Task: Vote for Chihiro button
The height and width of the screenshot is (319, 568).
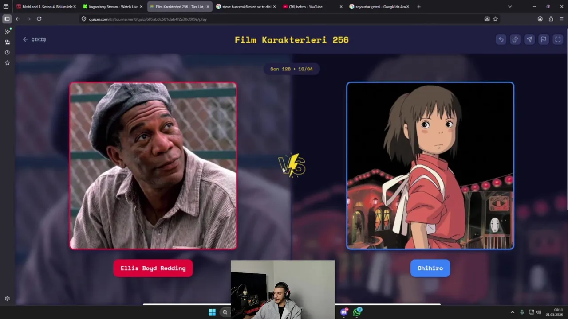Action: click(x=430, y=268)
